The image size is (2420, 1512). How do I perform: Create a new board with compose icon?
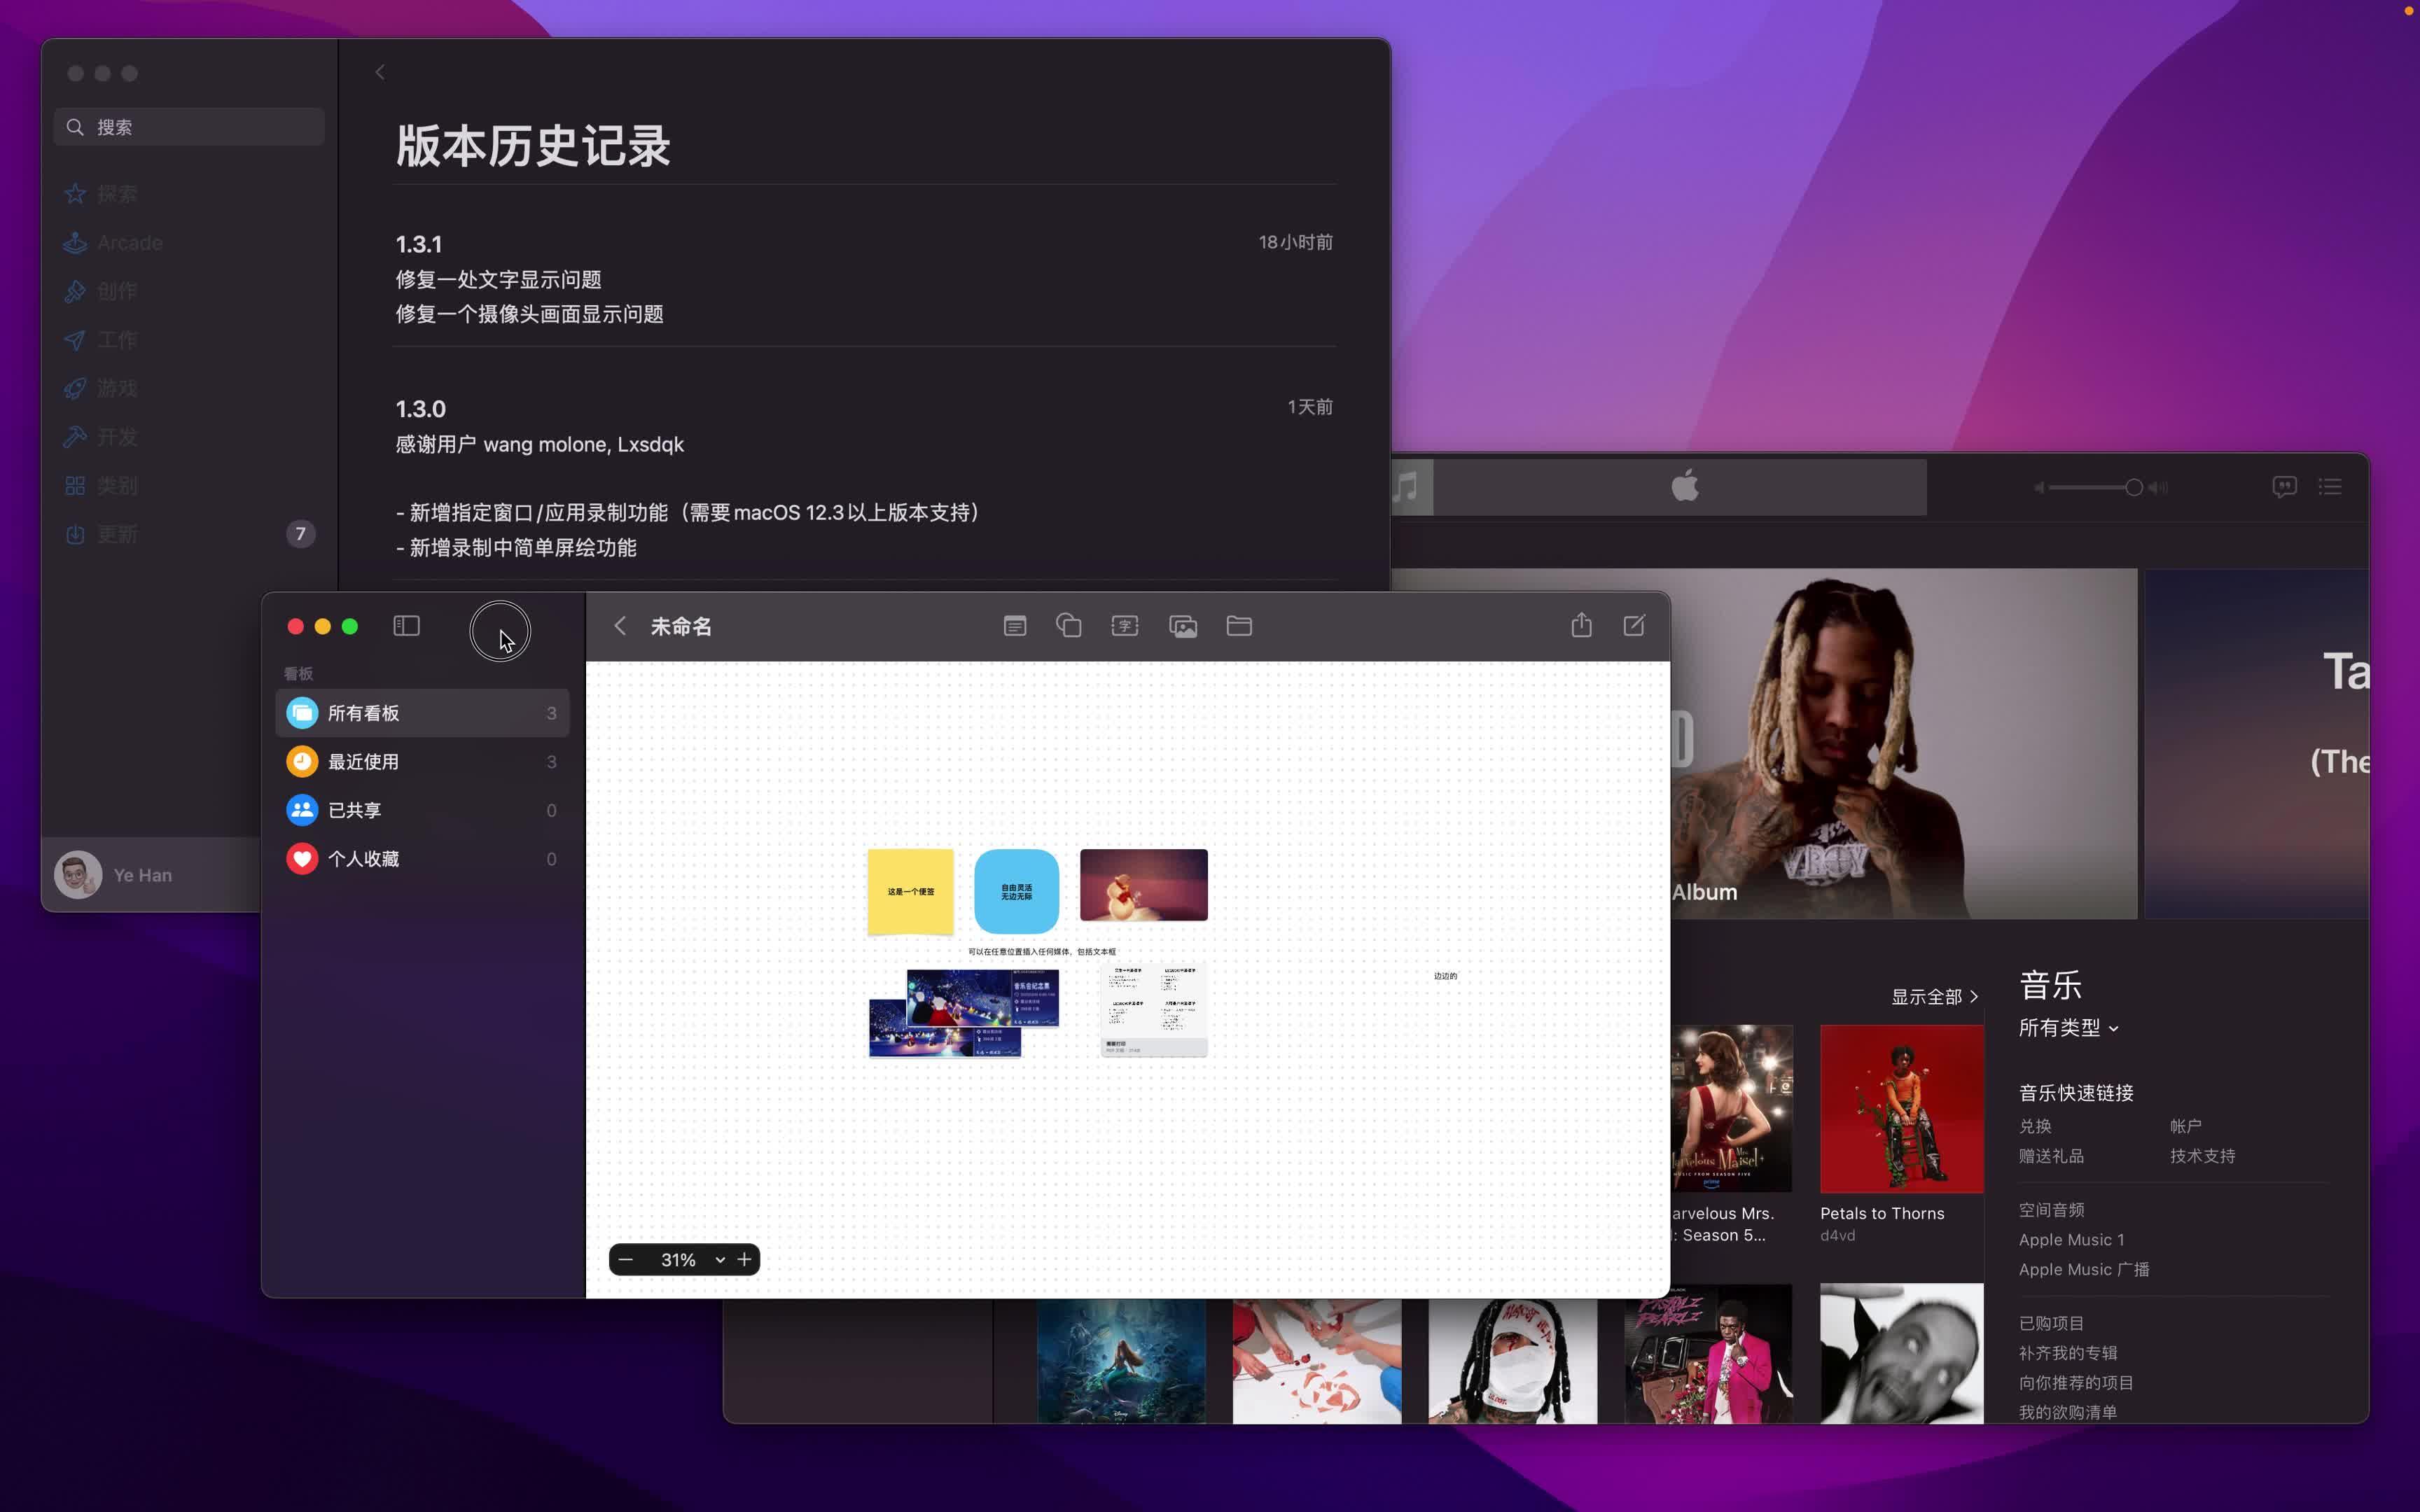tap(1634, 626)
